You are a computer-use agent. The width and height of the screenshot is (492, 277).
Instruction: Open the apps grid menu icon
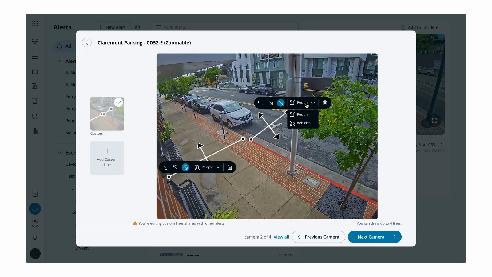coord(35,23)
